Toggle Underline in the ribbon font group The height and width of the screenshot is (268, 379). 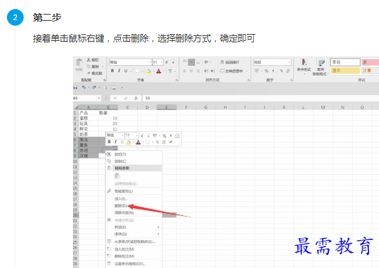(x=126, y=71)
